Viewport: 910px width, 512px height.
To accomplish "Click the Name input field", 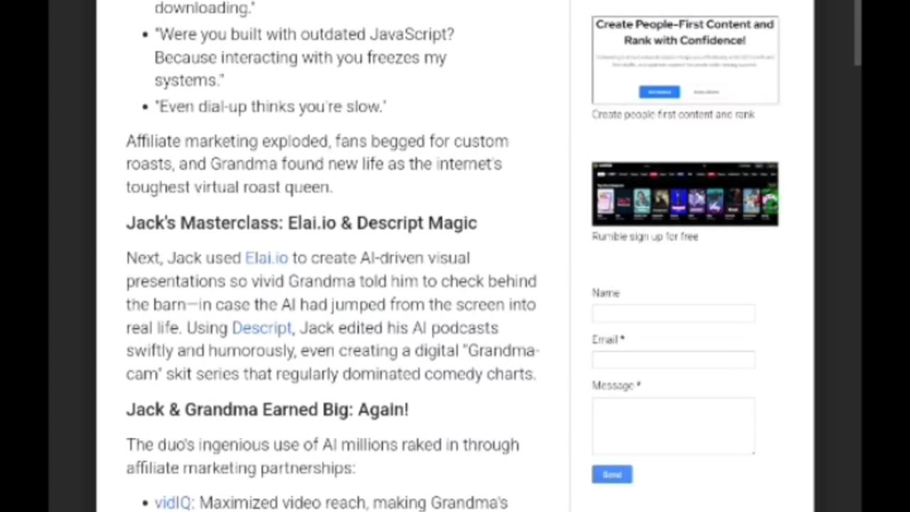I will click(x=673, y=314).
